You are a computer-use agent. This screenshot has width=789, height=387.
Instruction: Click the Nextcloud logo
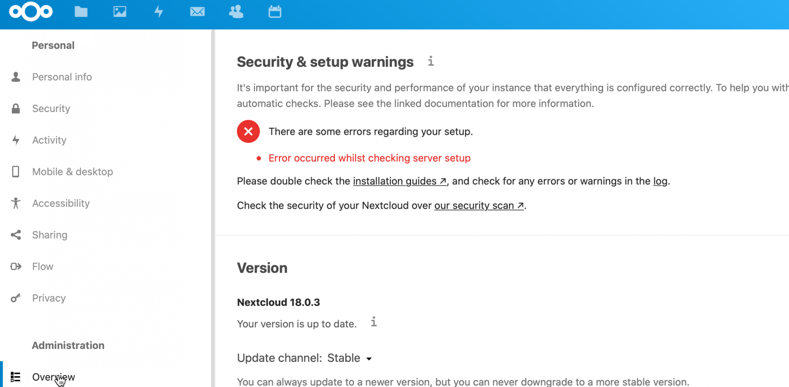(31, 11)
